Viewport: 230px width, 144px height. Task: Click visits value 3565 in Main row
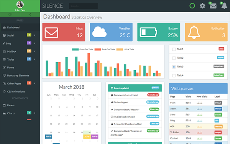click(188, 103)
